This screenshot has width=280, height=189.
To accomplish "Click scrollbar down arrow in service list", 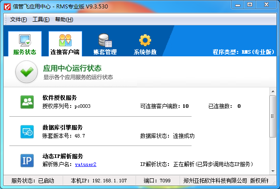I will 272,171.
